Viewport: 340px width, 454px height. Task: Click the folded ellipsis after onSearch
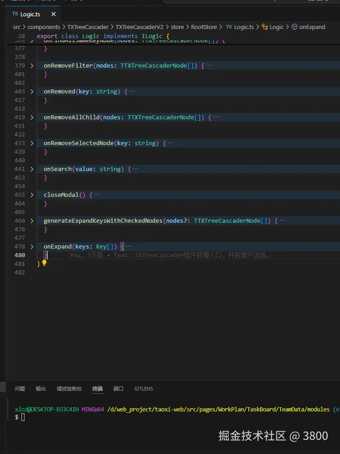tap(136, 169)
